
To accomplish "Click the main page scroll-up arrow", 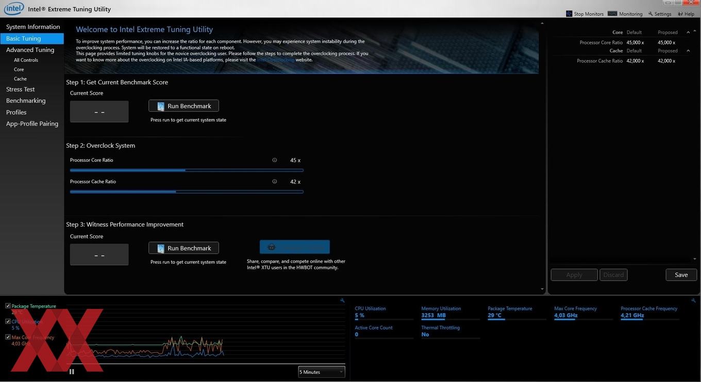I will point(542,24).
